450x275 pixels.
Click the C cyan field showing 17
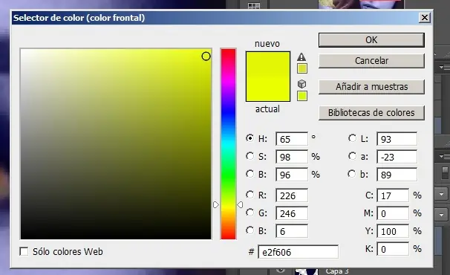pyautogui.click(x=393, y=195)
